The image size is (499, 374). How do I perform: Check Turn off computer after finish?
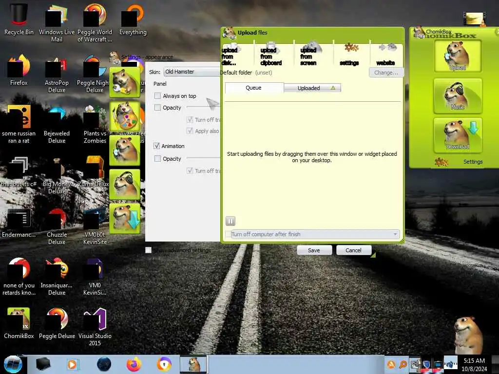tap(228, 234)
